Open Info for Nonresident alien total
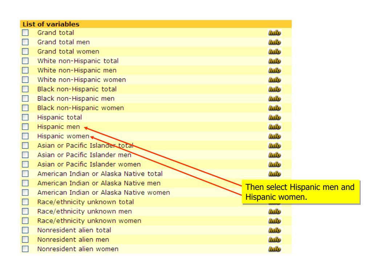Screen dimensions: 372x279 [x=275, y=230]
